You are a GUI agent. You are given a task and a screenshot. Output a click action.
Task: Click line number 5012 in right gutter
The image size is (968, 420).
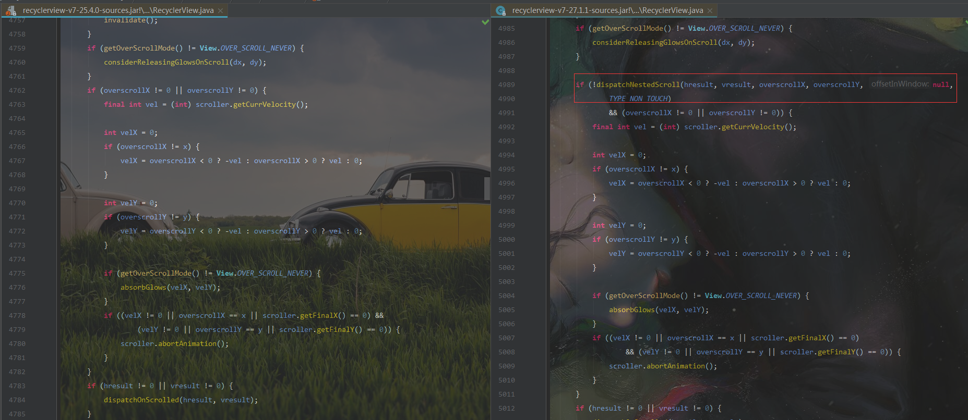506,408
